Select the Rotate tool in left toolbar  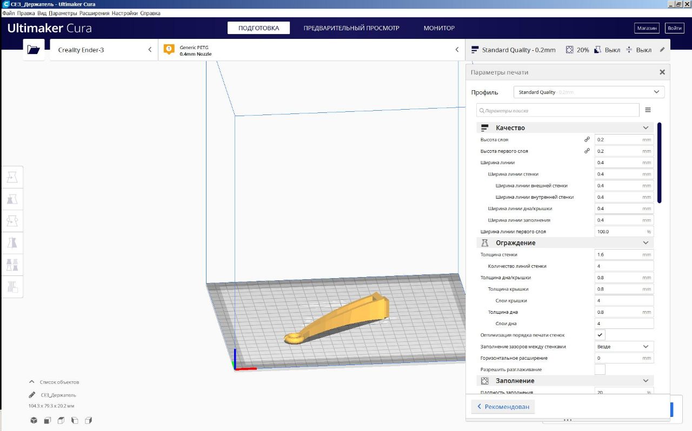pos(12,221)
